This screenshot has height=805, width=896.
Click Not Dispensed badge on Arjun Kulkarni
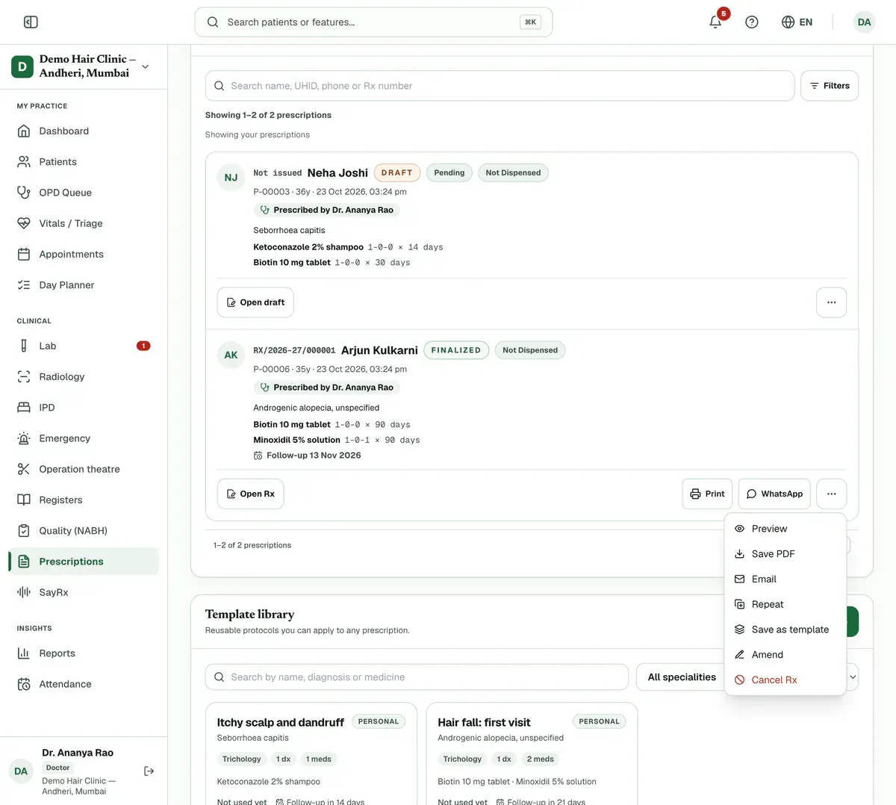point(530,350)
